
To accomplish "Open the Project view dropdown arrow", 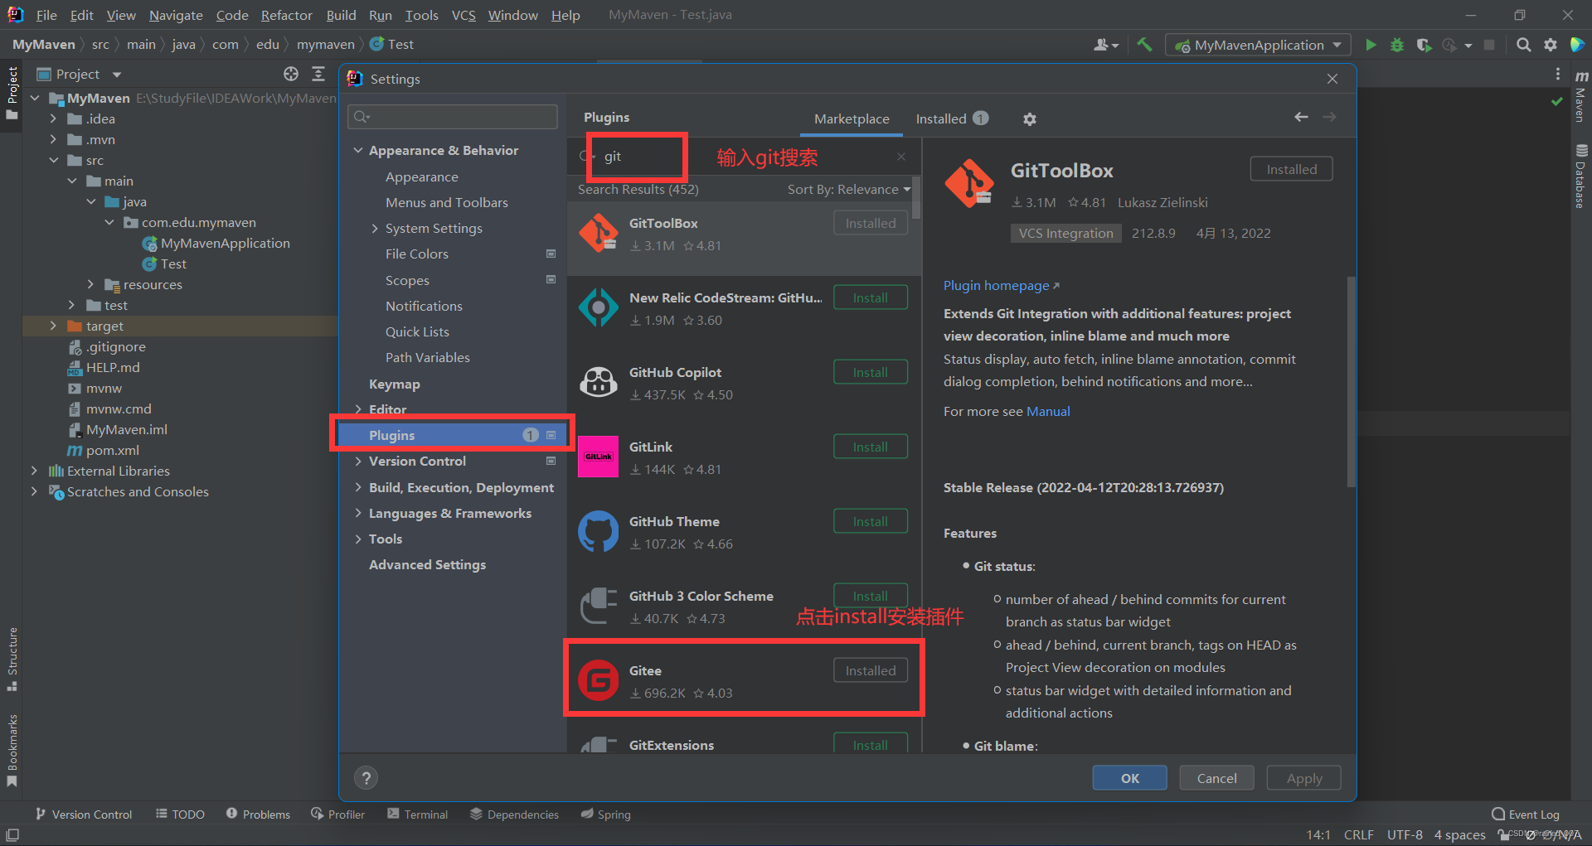I will 117,75.
